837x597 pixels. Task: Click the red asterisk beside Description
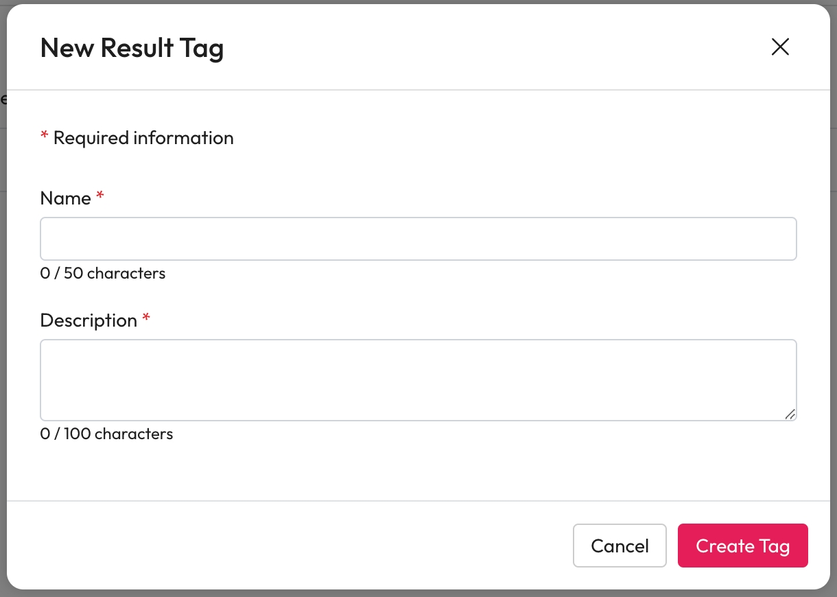tap(146, 319)
